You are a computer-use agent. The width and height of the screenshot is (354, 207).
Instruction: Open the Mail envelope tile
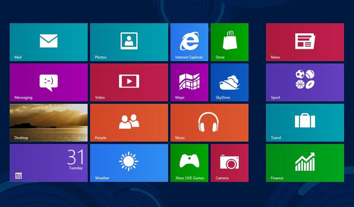[49, 42]
